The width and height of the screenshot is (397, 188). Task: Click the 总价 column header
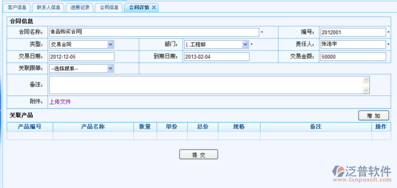[x=202, y=127]
